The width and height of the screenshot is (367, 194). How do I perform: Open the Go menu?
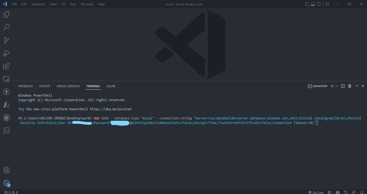64,4
